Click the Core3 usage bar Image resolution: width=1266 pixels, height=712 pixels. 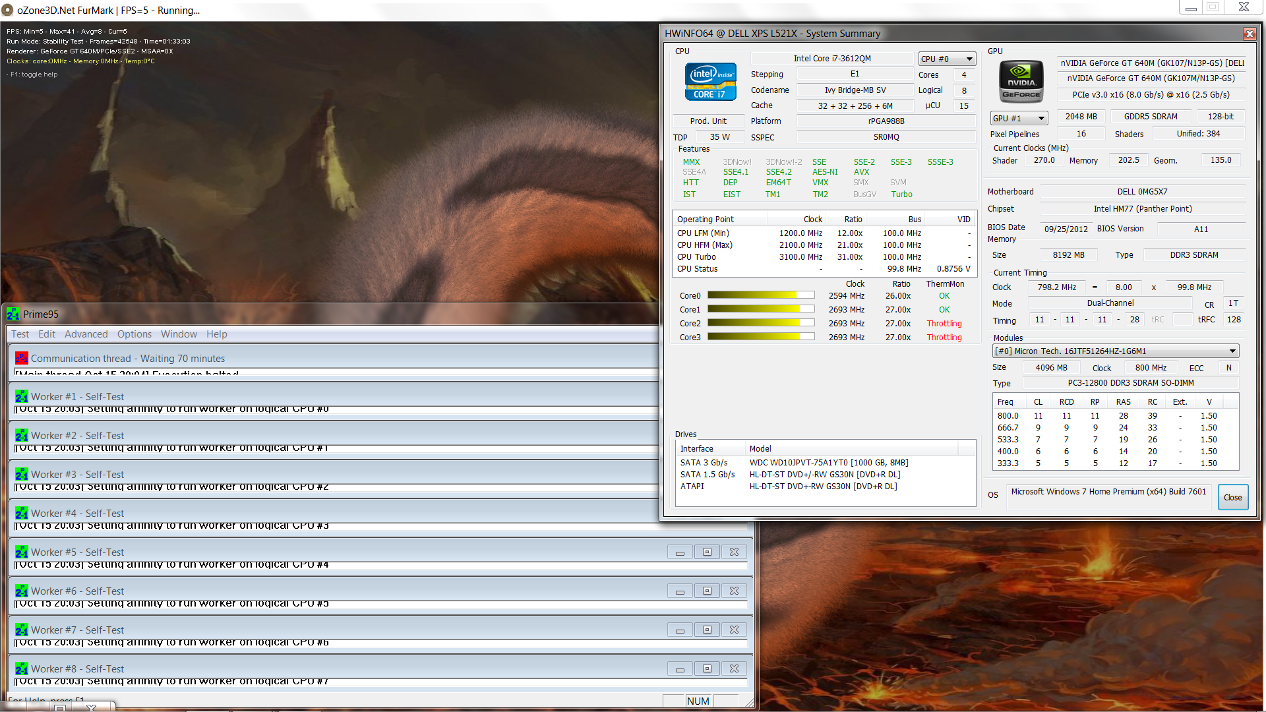760,337
